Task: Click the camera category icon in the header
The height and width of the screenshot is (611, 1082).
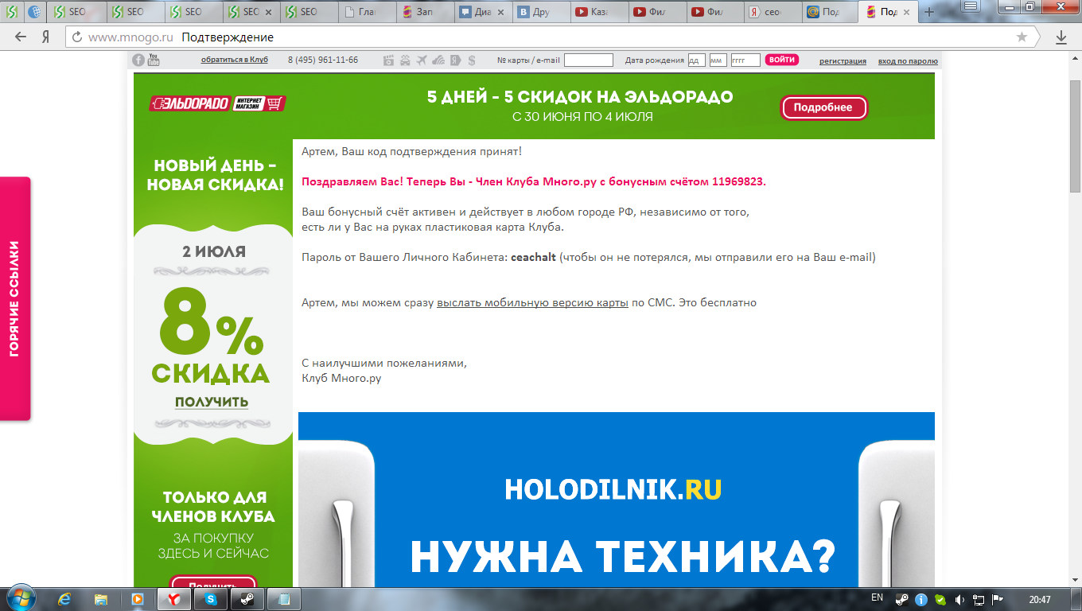Action: coord(389,60)
